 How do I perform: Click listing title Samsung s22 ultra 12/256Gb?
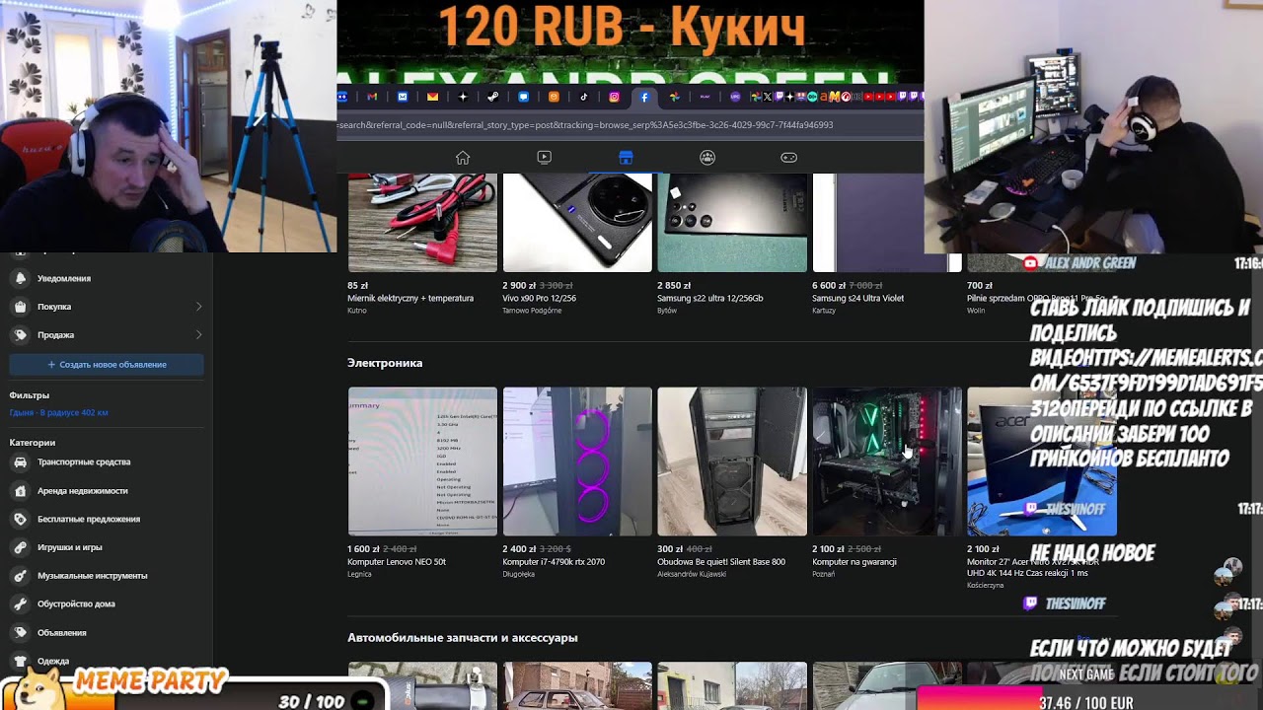[710, 298]
